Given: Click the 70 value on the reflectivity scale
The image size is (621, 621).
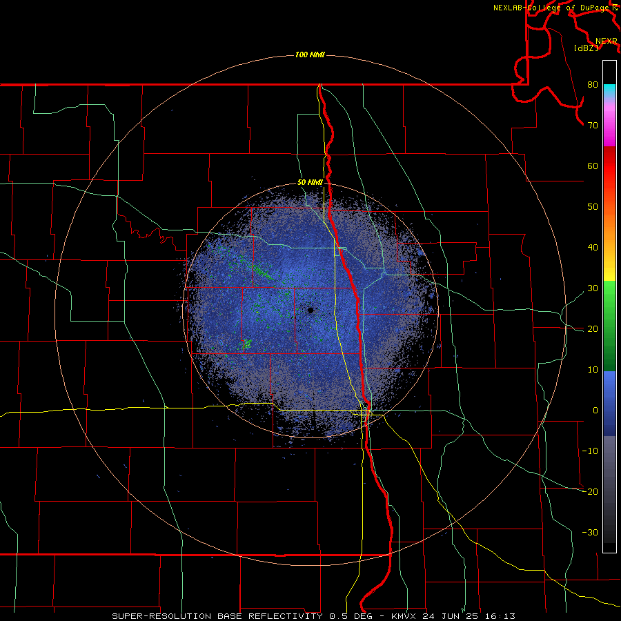Looking at the screenshot, I should (x=593, y=126).
